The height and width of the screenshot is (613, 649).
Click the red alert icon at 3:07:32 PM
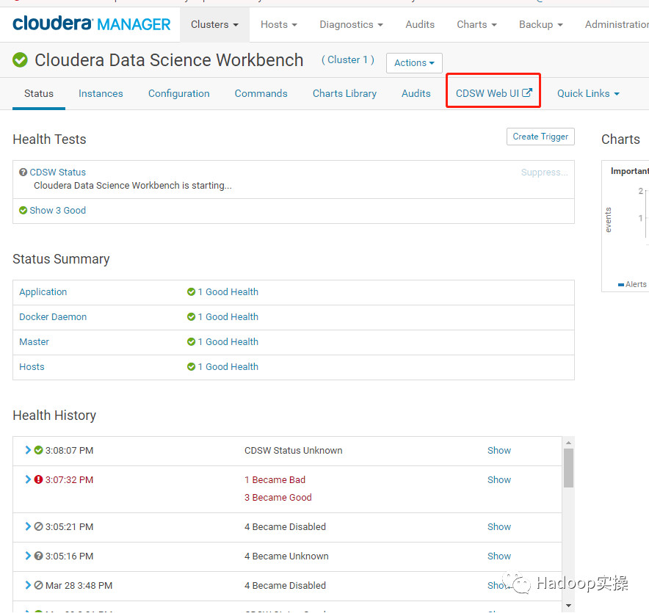[38, 479]
